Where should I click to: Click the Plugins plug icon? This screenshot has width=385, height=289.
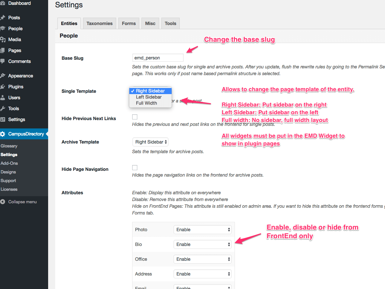click(3, 87)
